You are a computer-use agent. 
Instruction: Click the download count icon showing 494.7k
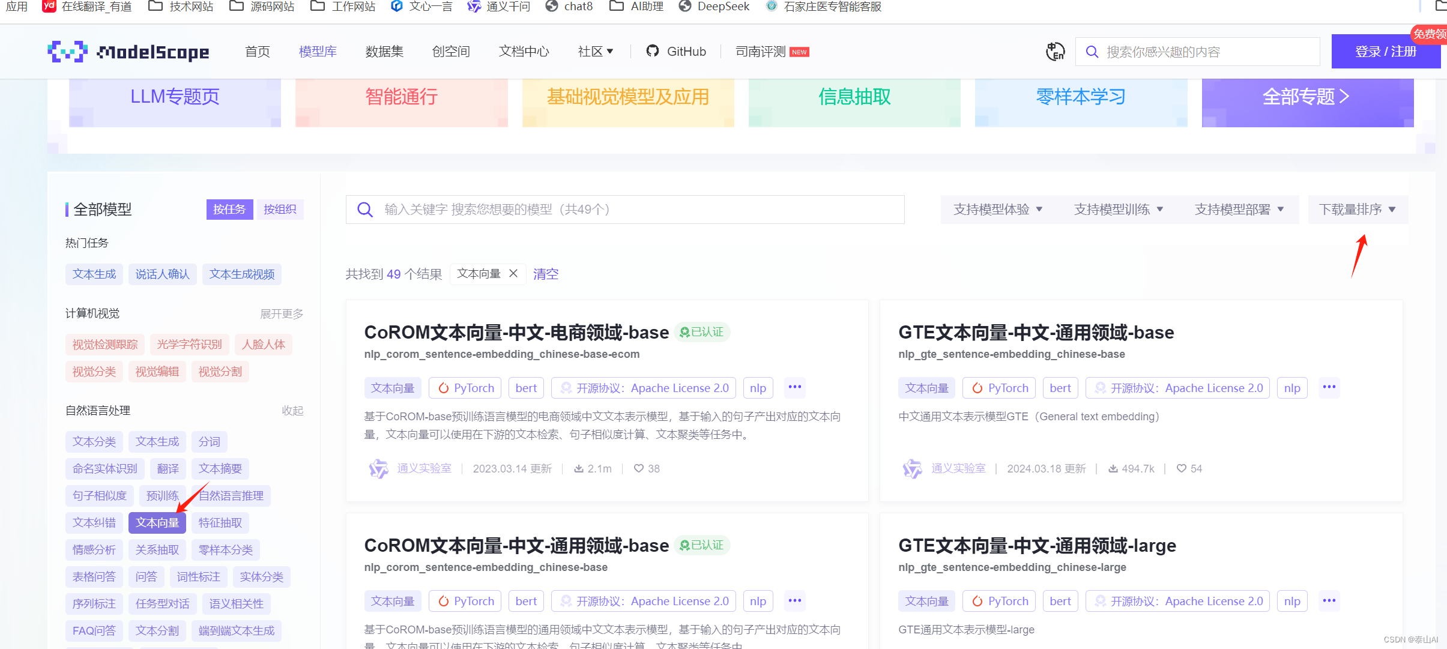coord(1113,468)
